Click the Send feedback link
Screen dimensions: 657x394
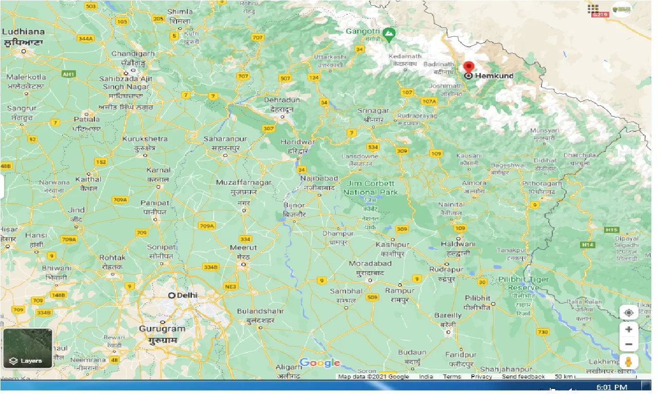[524, 377]
